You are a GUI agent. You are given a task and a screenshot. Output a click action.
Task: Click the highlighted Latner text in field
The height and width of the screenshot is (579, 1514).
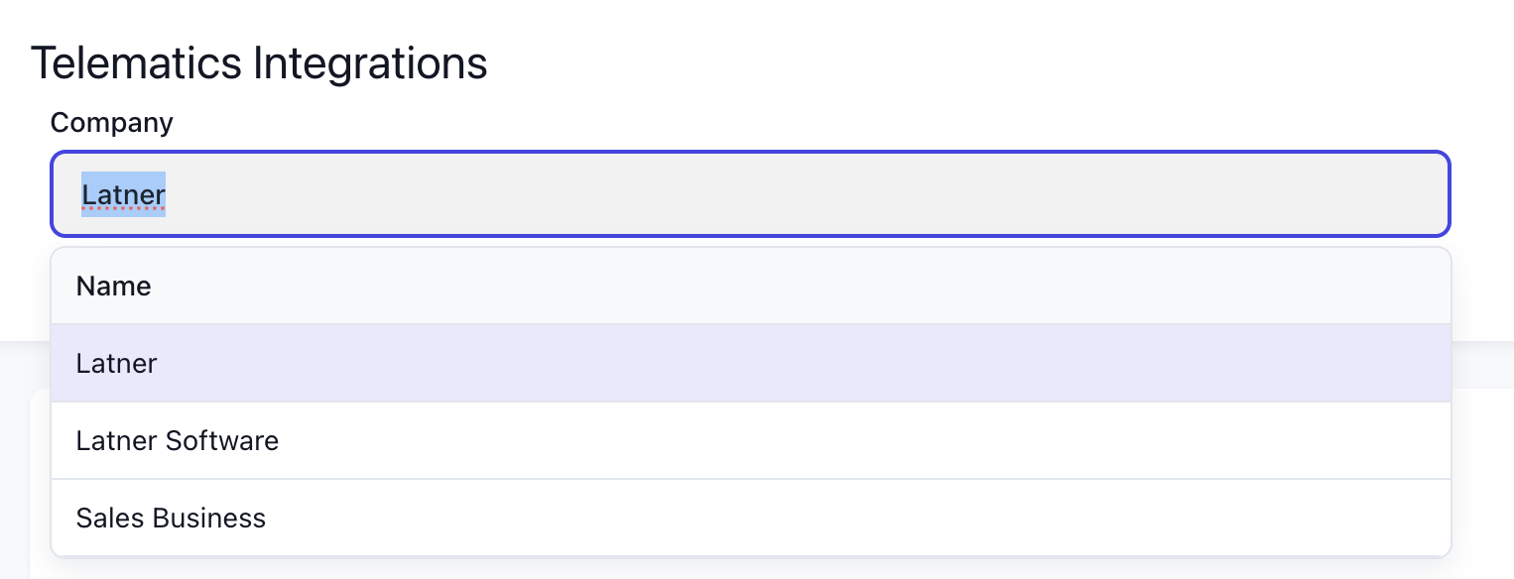(x=123, y=195)
